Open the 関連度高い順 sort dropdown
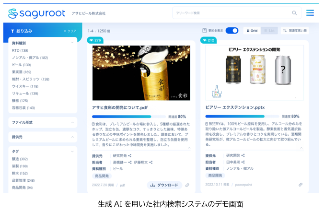This screenshot has width=324, height=211. pos(295,31)
